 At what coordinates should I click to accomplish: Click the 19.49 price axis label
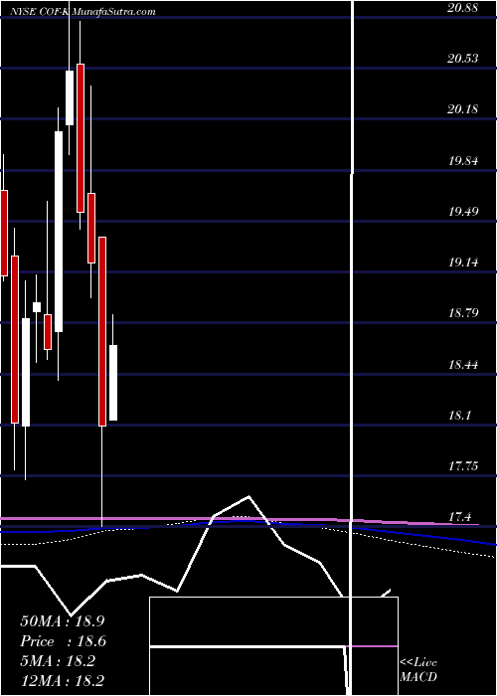point(463,211)
